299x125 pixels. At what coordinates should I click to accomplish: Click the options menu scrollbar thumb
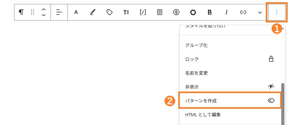click(x=283, y=104)
